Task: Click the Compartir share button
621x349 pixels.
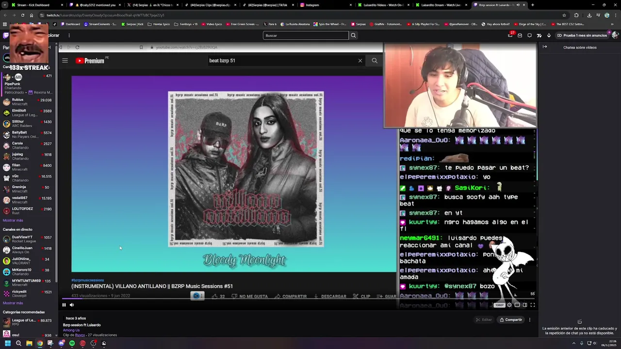Action: (511, 319)
